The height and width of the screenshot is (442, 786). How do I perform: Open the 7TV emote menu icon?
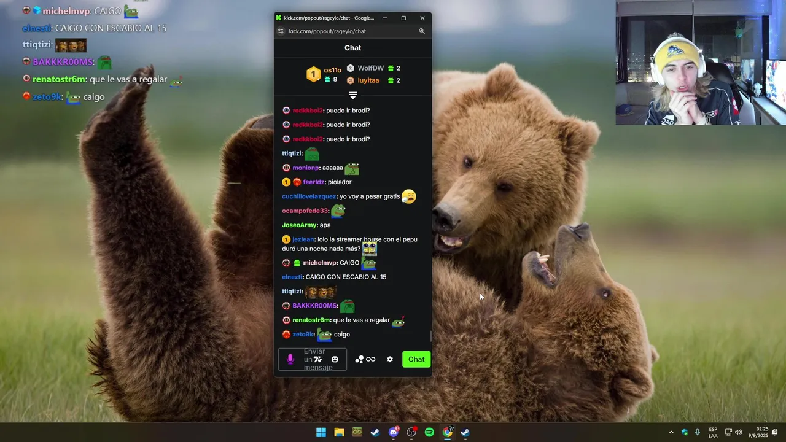pyautogui.click(x=317, y=359)
